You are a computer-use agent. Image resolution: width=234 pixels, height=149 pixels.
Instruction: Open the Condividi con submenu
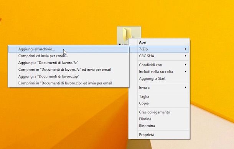click(x=159, y=65)
